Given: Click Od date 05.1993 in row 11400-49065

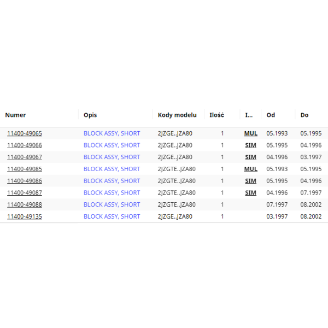Looking at the screenshot, I should [277, 133].
